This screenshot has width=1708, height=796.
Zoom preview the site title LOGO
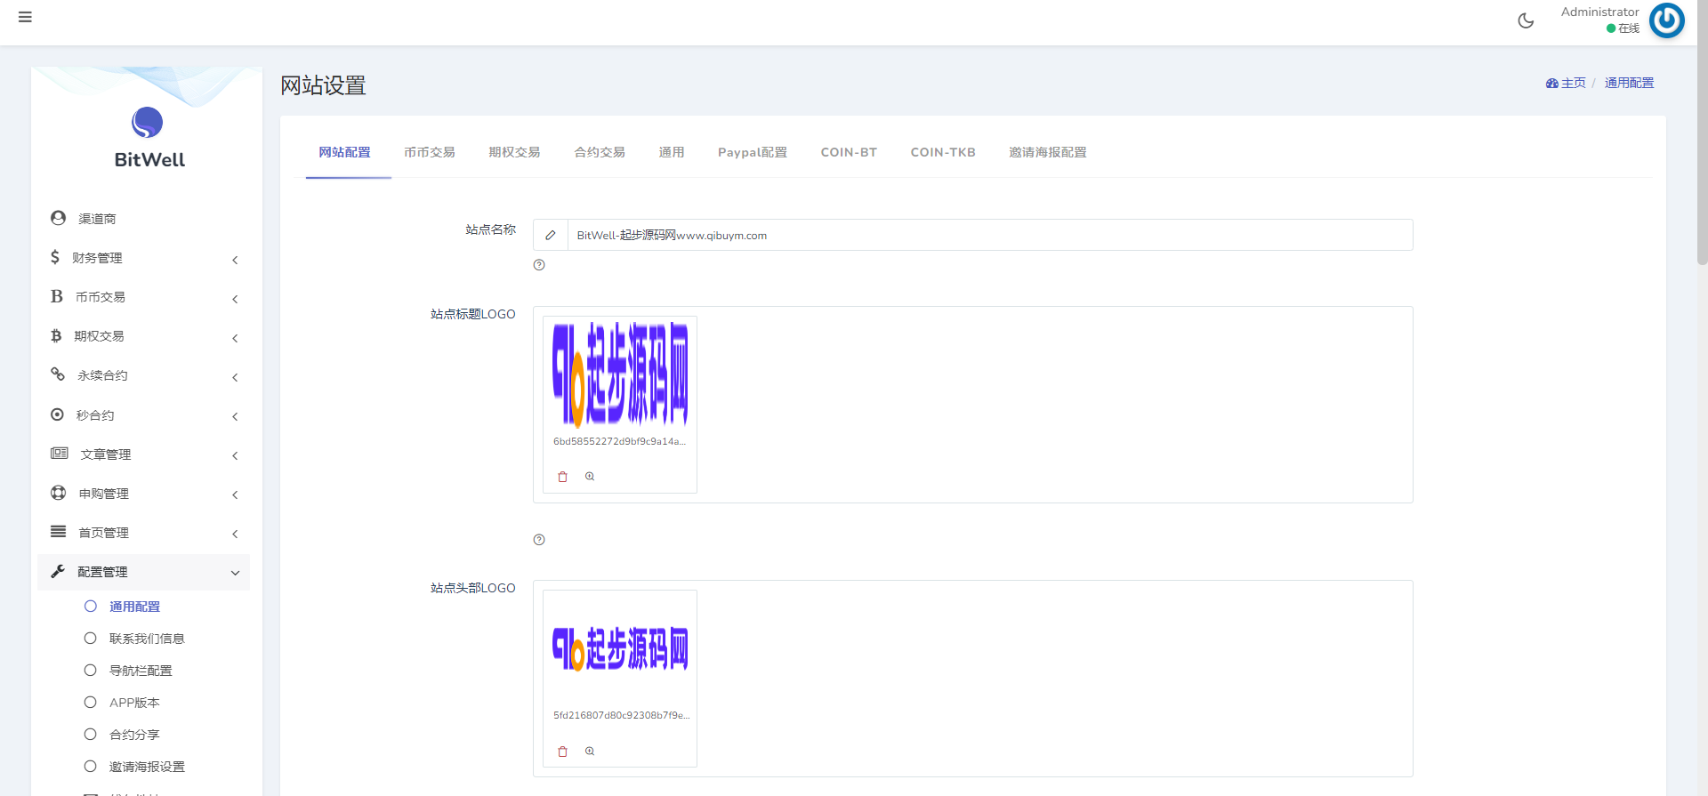point(590,477)
